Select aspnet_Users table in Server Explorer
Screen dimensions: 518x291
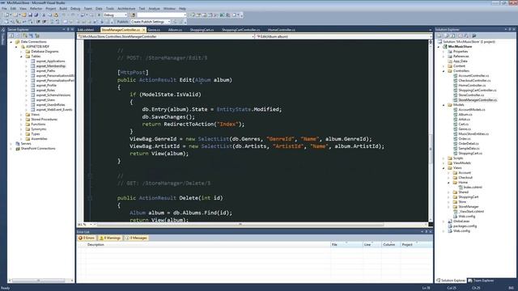pyautogui.click(x=45, y=100)
